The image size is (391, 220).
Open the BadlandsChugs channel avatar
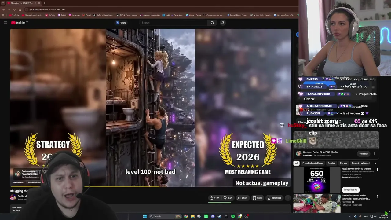coord(13,198)
